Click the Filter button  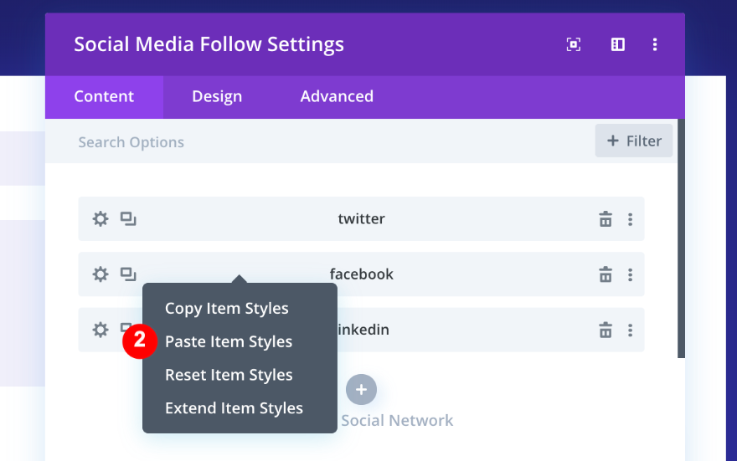pos(634,141)
